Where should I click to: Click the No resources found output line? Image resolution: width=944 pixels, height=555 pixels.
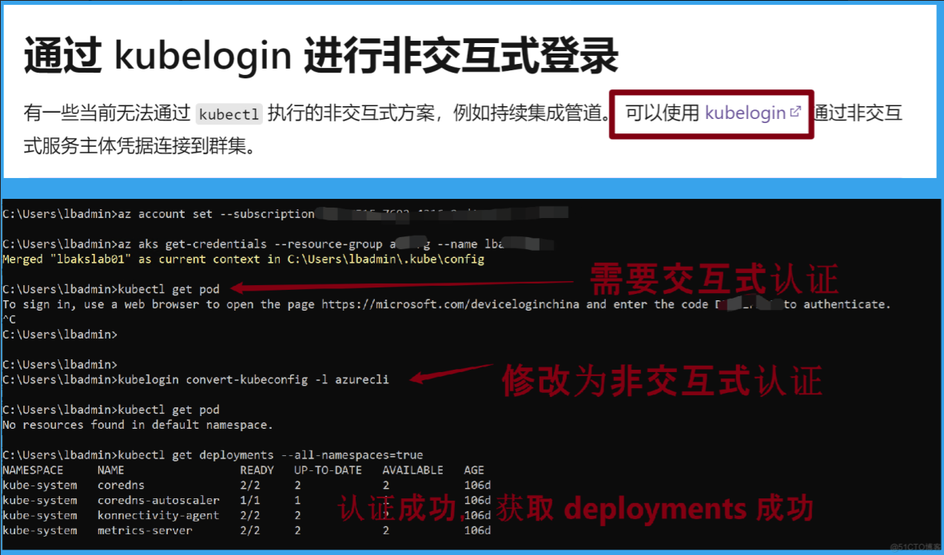tap(137, 425)
